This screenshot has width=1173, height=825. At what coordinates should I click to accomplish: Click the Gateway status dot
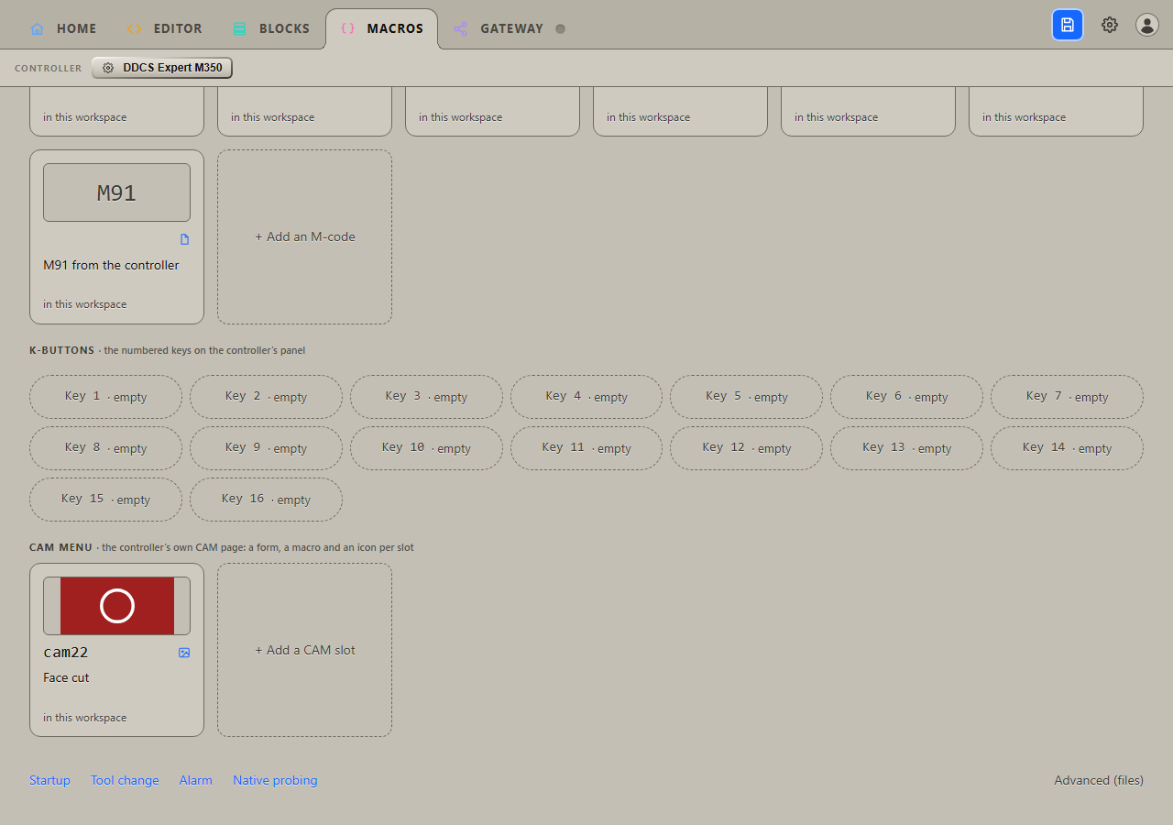point(560,28)
